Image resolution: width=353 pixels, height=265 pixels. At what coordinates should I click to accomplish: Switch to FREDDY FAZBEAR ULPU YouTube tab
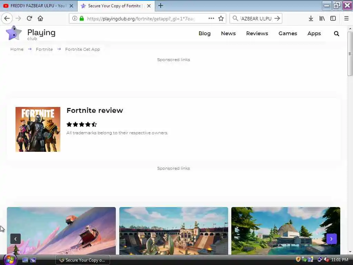pyautogui.click(x=38, y=6)
